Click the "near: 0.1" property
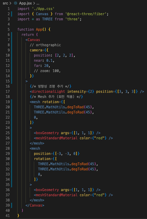The height and width of the screenshot is (219, 147). pos(43,60)
